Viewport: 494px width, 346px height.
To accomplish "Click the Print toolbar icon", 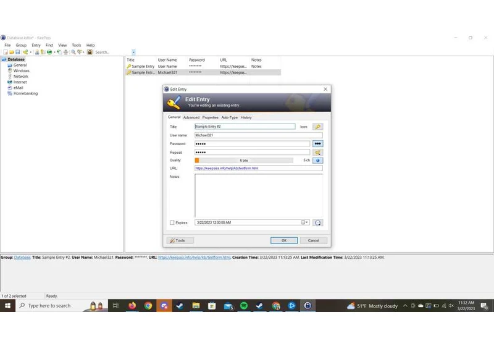I will (65, 52).
